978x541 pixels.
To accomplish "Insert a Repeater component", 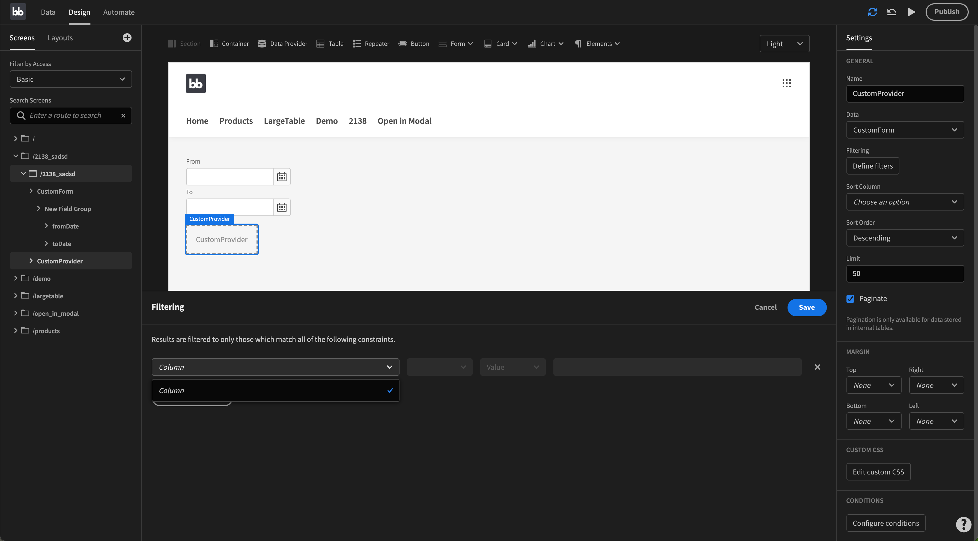I will click(371, 43).
